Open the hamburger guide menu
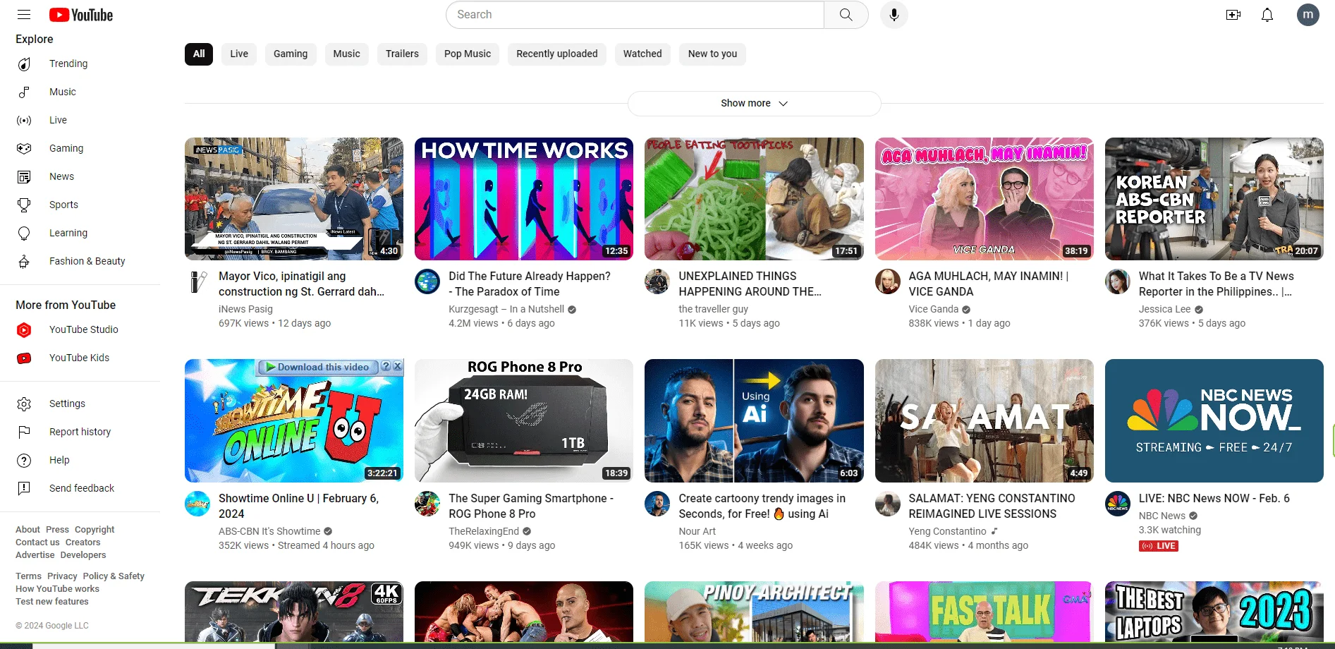1335x649 pixels. tap(24, 15)
